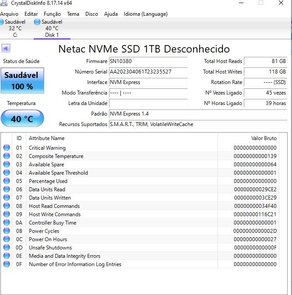Viewport: 292px width, 295px height.
Task: Click raw value 0000000000027
Action: [255, 239]
